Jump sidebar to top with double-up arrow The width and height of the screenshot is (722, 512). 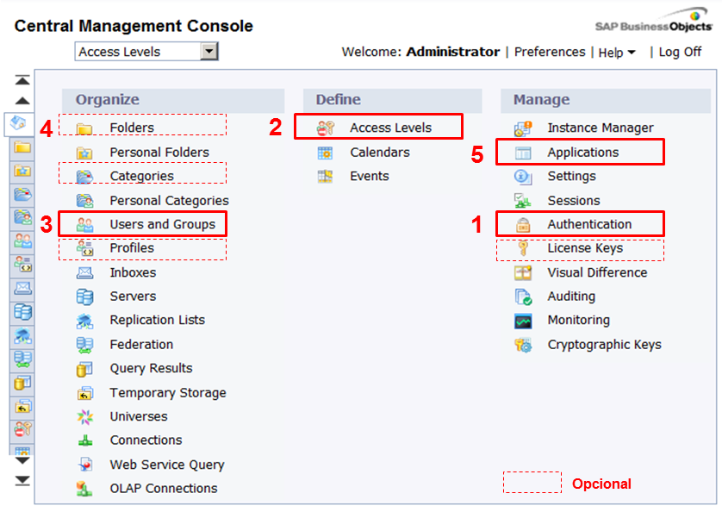coord(22,80)
